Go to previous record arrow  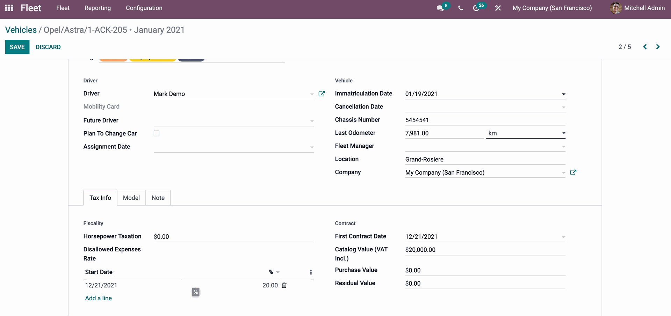click(645, 47)
